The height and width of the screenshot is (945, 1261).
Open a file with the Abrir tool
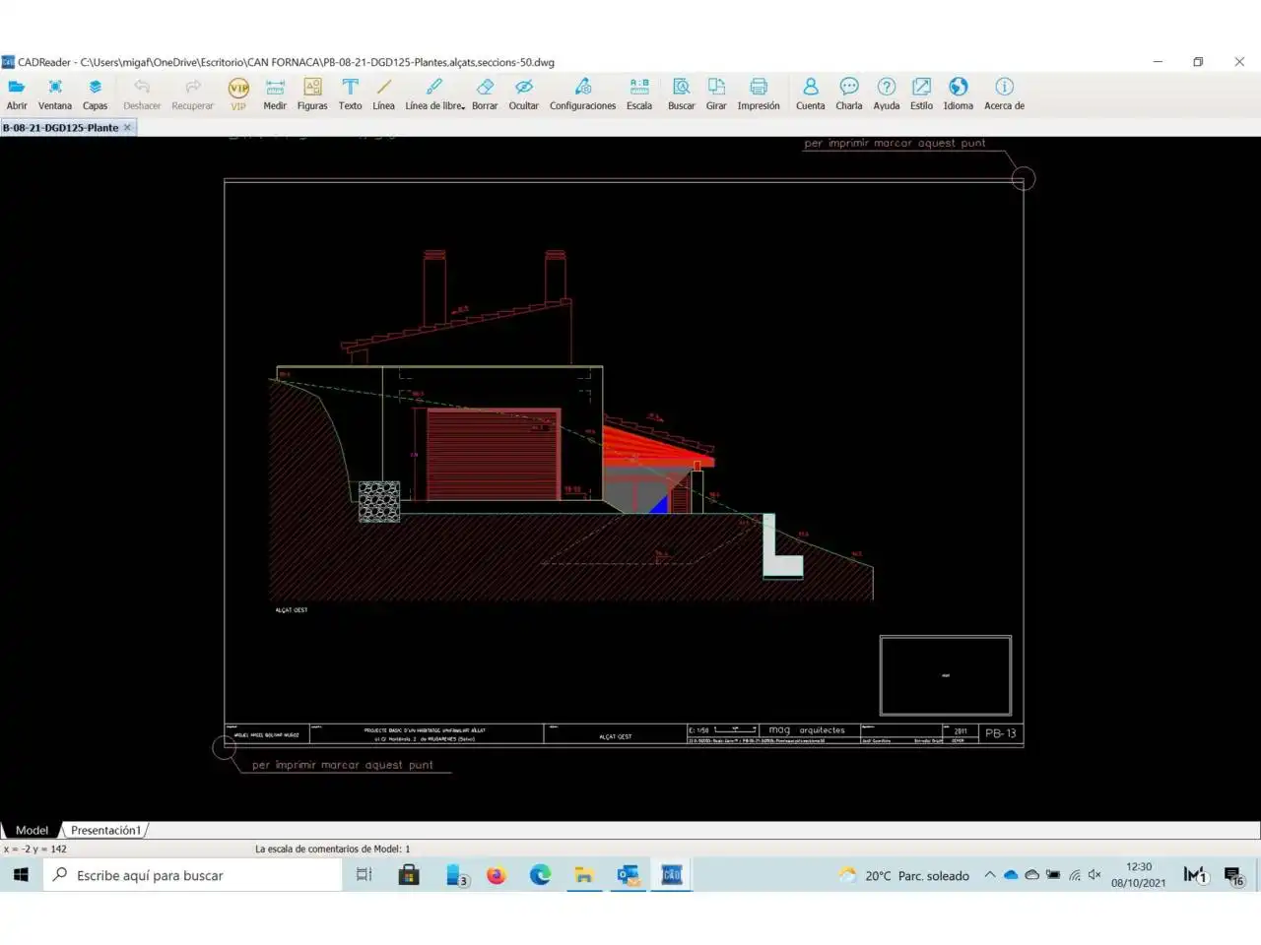click(17, 94)
